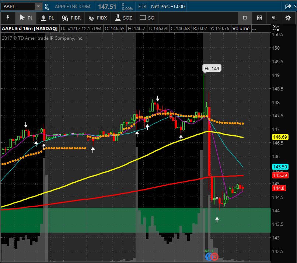This screenshot has height=263, width=297.
Task: Click the red conference call phone icon
Action: [x=215, y=257]
